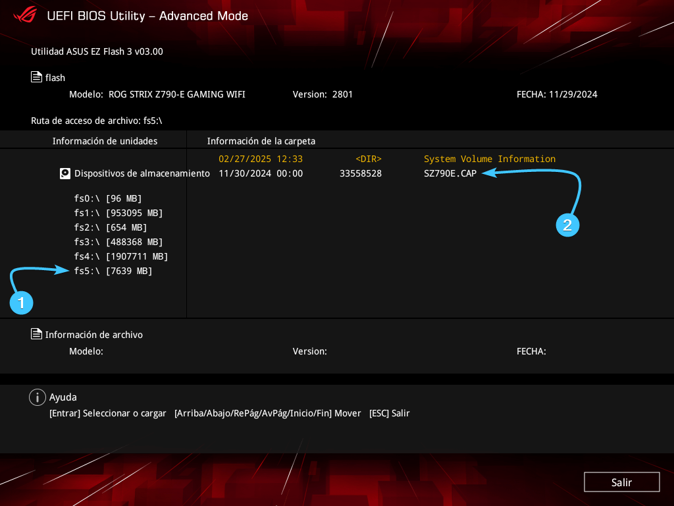Click the Ayuda heading
674x506 pixels.
63,397
